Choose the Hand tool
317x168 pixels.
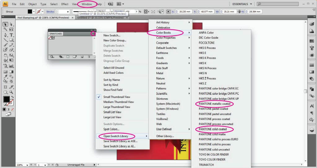point(6,92)
